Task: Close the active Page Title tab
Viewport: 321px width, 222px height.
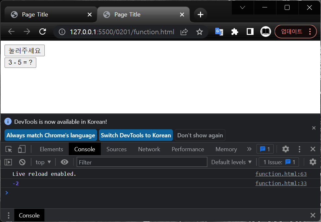Action: pos(182,15)
